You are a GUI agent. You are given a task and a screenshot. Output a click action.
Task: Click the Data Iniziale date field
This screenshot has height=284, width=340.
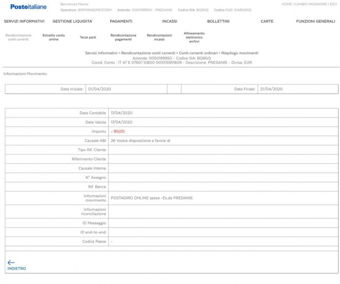(x=126, y=89)
